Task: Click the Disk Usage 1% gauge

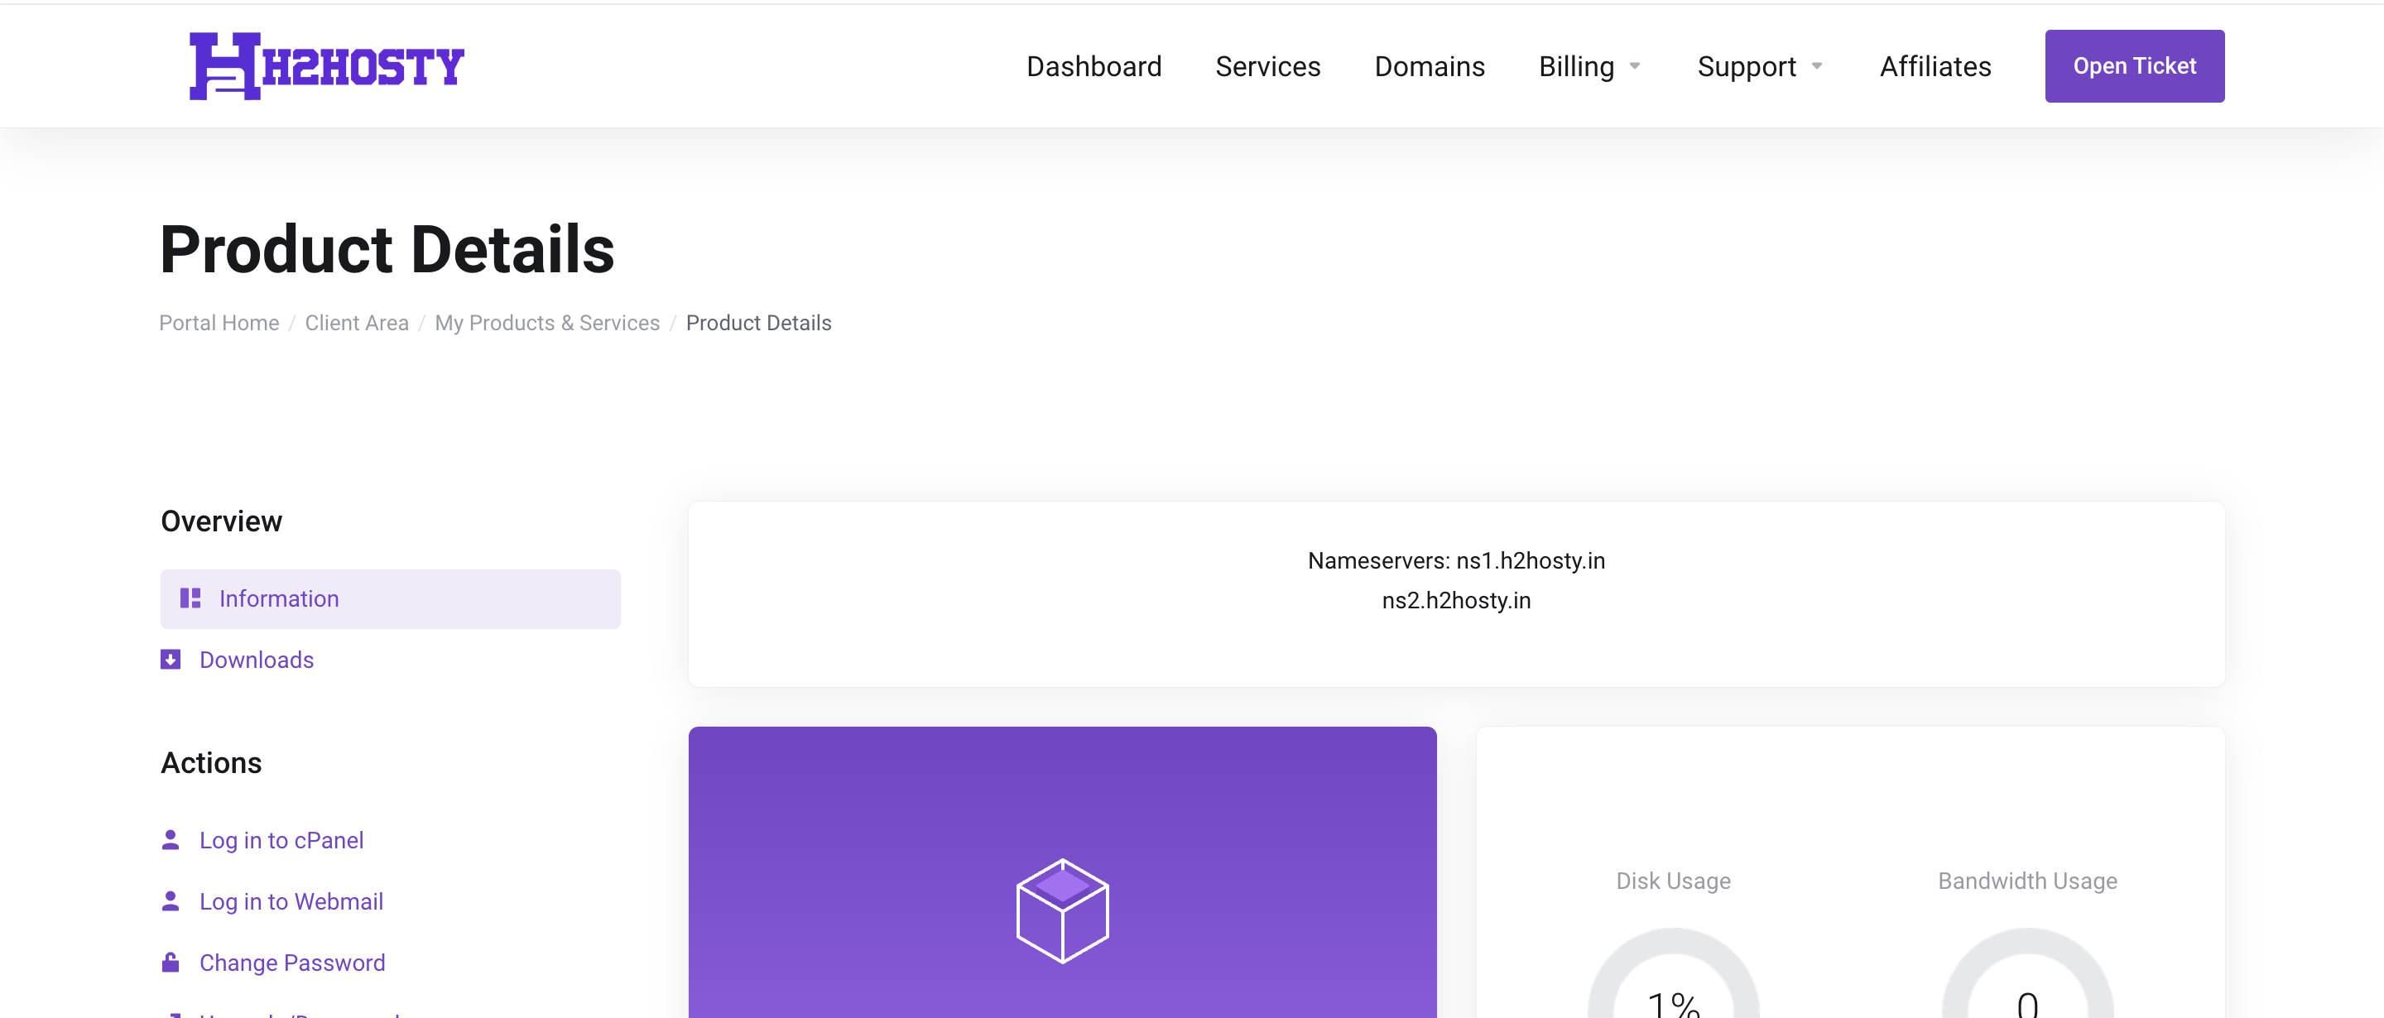Action: point(1673,973)
